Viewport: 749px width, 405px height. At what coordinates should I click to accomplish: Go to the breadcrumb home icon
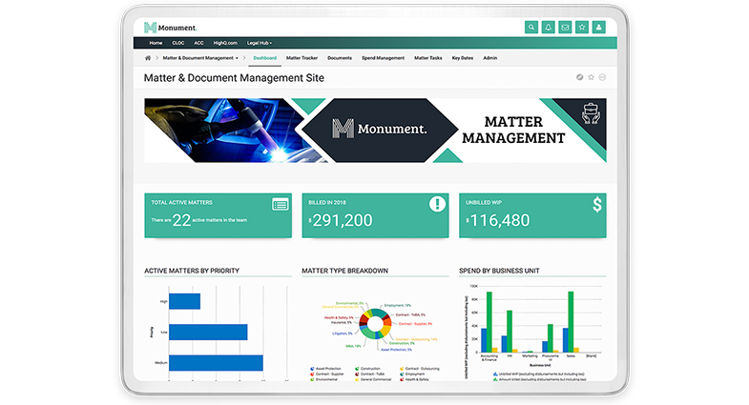point(148,58)
